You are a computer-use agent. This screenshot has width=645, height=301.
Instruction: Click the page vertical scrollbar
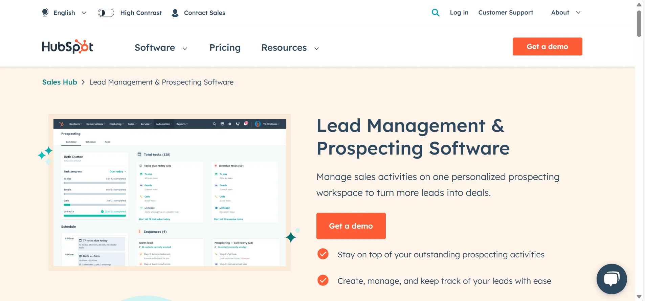(639, 24)
